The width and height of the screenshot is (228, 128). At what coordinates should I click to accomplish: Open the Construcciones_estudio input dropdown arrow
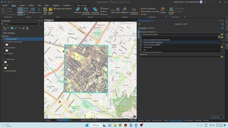219,34
